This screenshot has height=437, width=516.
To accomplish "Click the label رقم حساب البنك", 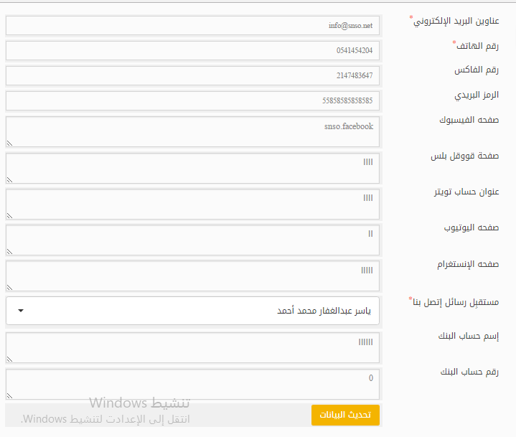I will pyautogui.click(x=469, y=372).
